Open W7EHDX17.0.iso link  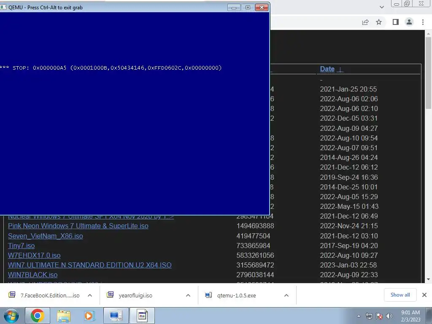tap(34, 255)
